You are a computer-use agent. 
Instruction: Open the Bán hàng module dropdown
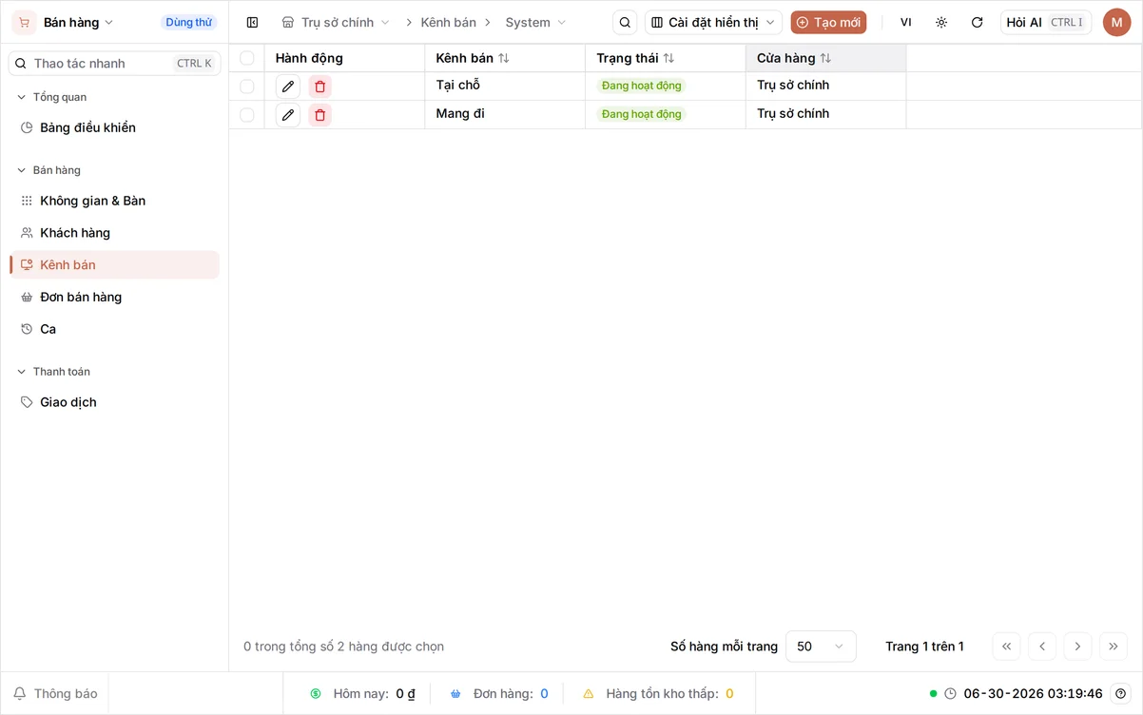(79, 22)
